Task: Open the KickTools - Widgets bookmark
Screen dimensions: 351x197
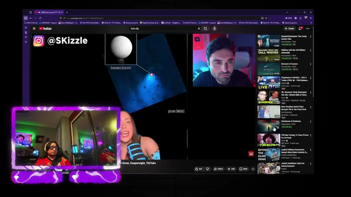Action: click(171, 23)
